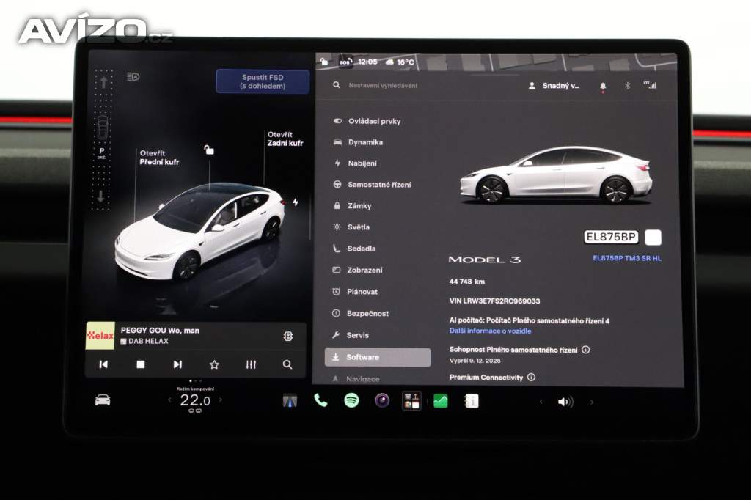751x500 pixels.
Task: Open Další informace o vozidle link
Action: coord(490,331)
